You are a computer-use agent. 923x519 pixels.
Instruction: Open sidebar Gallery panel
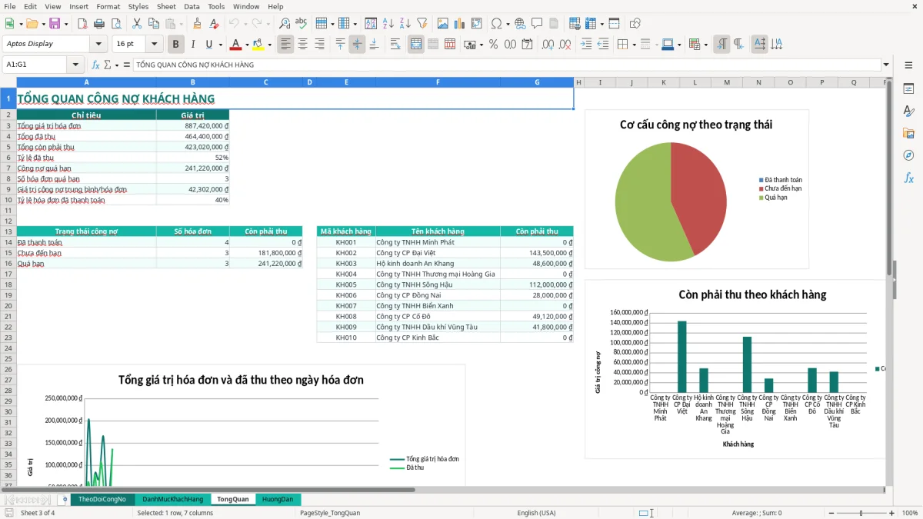[x=908, y=133]
